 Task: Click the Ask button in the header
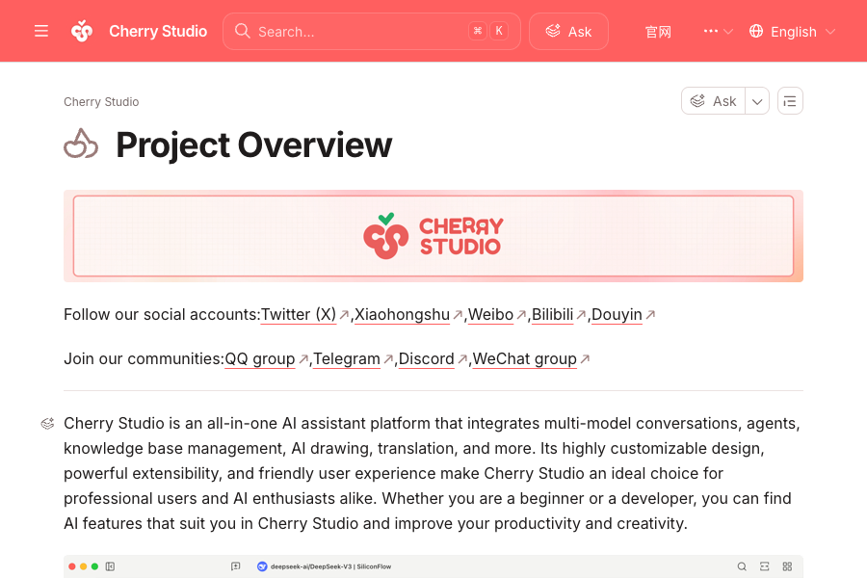click(568, 32)
